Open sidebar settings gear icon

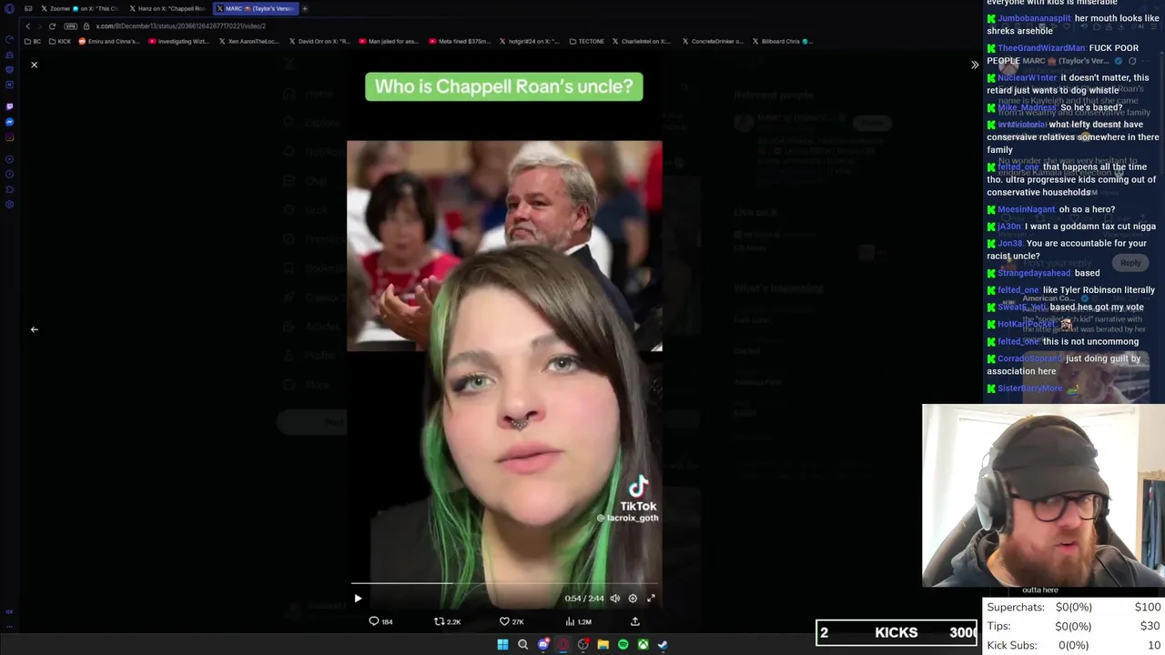[x=9, y=204]
